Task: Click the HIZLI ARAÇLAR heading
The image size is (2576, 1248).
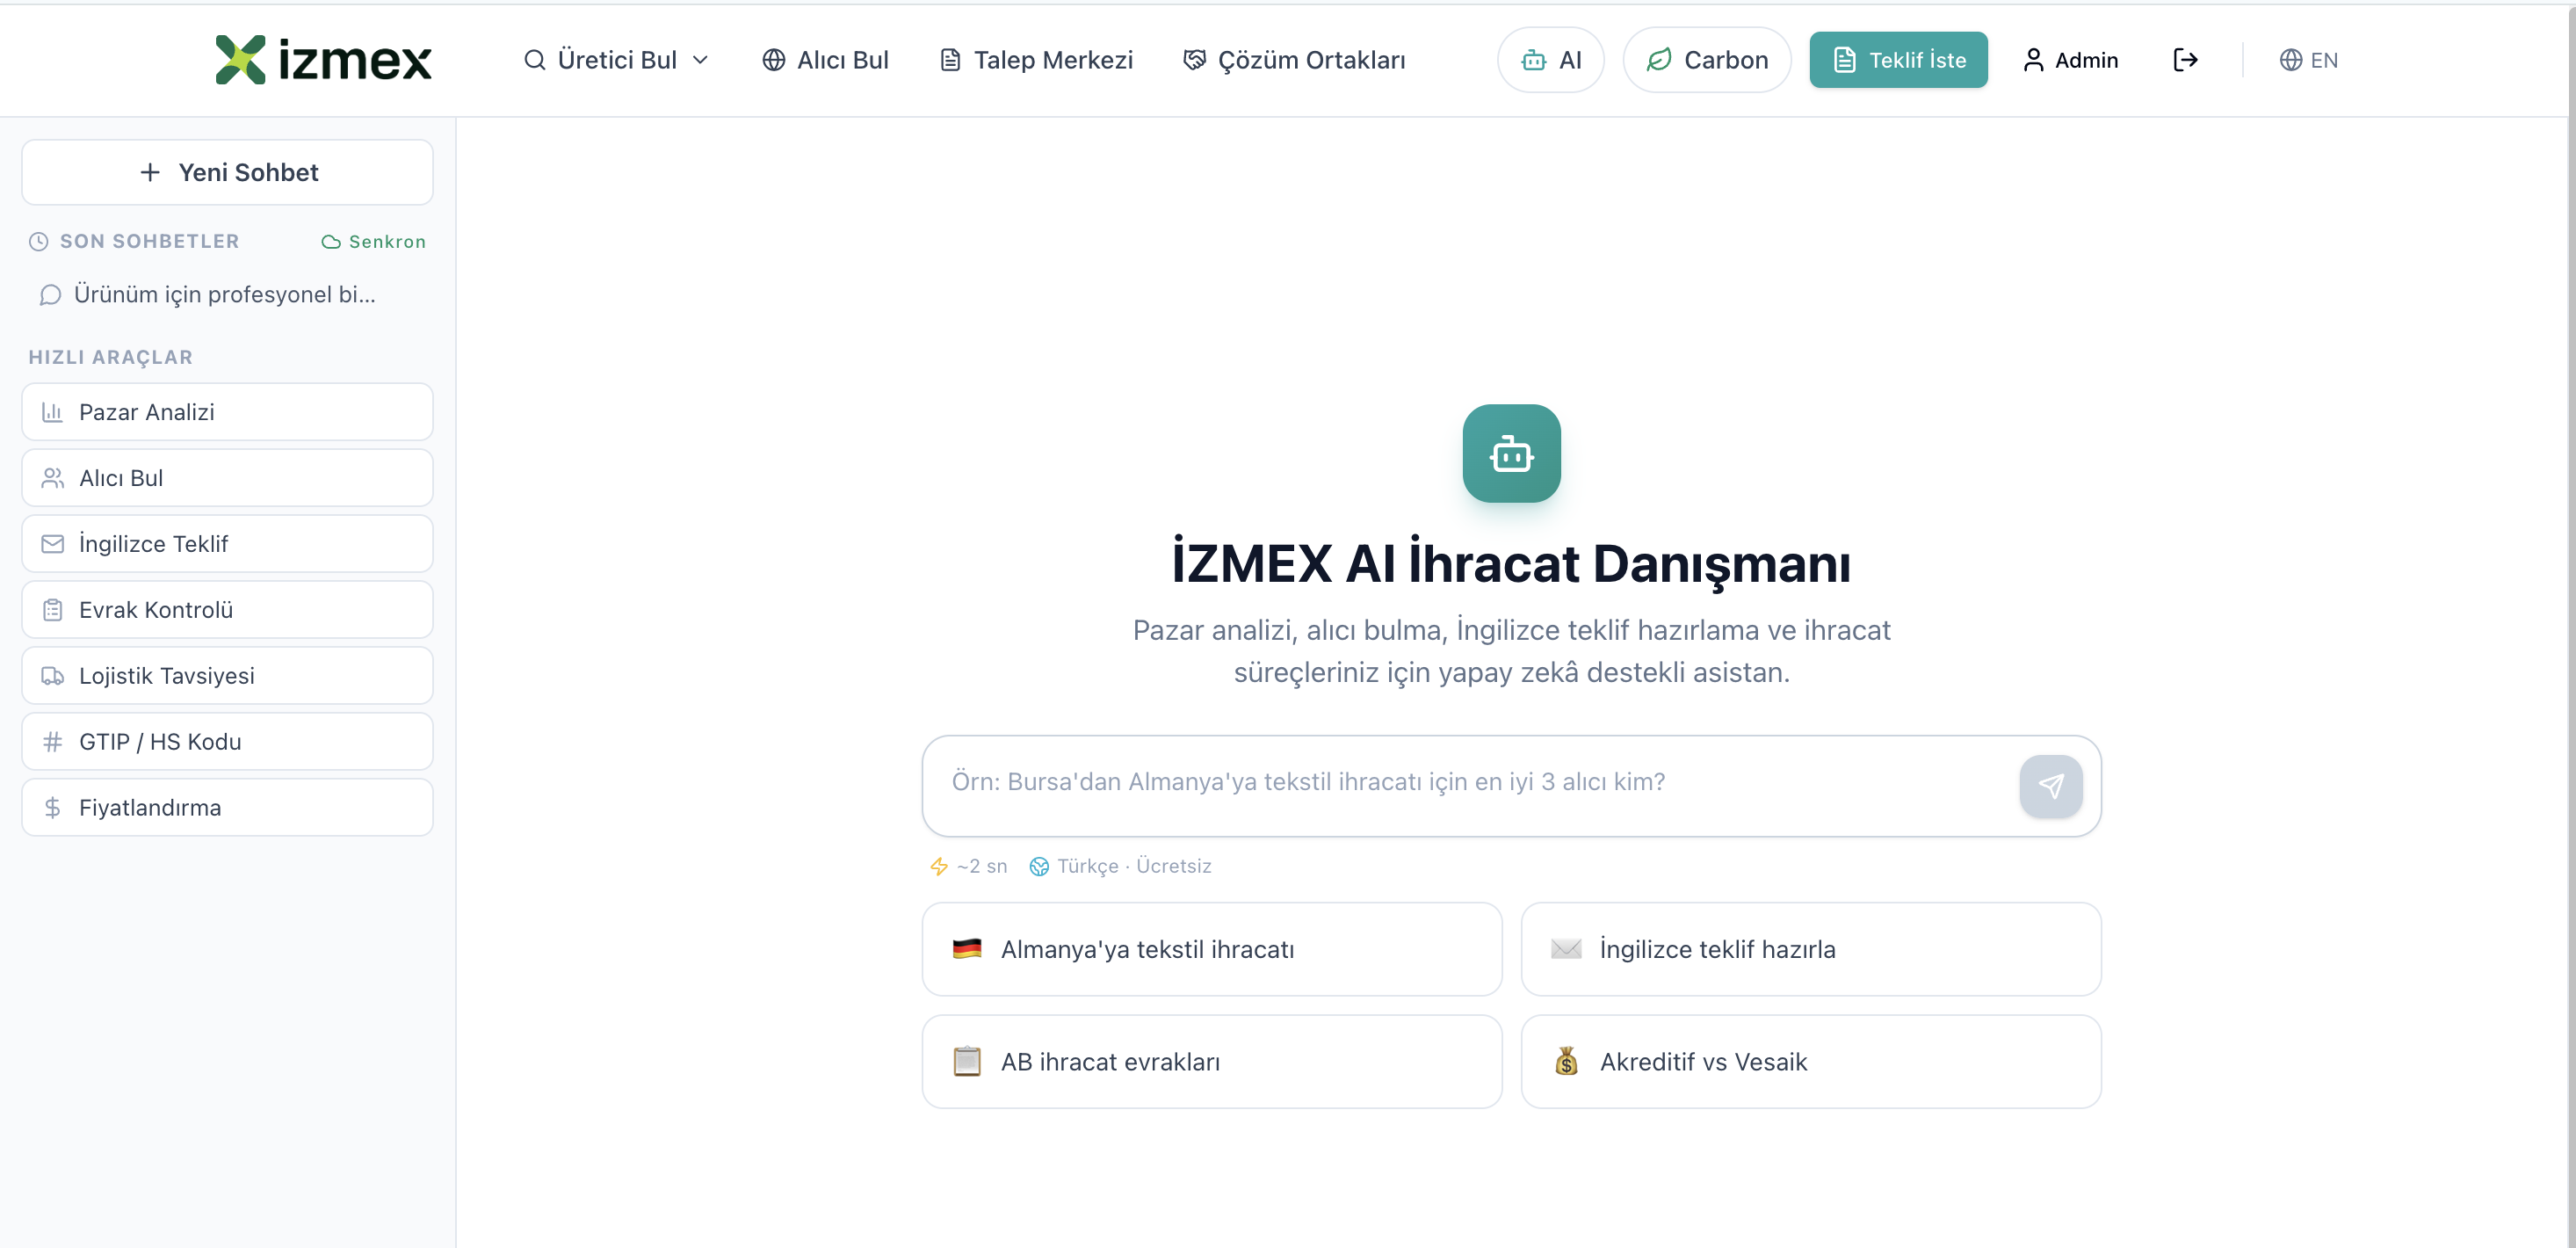Action: [110, 358]
